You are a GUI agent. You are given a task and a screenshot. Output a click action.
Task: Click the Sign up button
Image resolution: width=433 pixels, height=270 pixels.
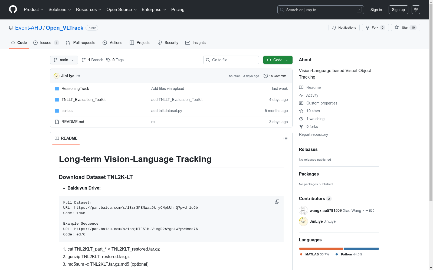click(x=398, y=10)
